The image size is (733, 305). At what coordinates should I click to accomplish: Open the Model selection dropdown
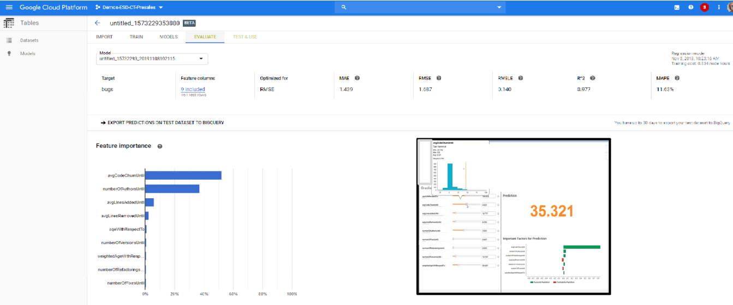[x=152, y=58]
